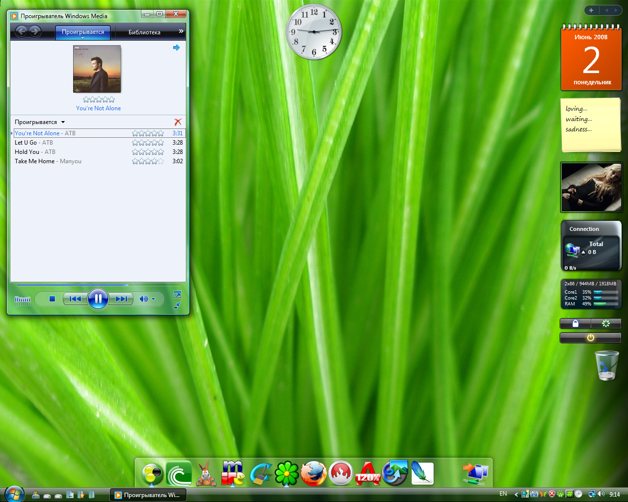This screenshot has height=502, width=628.
Task: Skip to the next track
Action: 121,299
